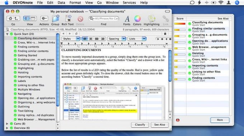The height and width of the screenshot is (136, 244).
Task: Open the Format menu
Action: (75, 2)
